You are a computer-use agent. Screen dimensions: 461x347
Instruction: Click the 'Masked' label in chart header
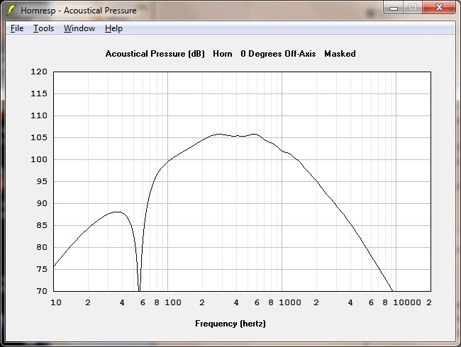340,54
